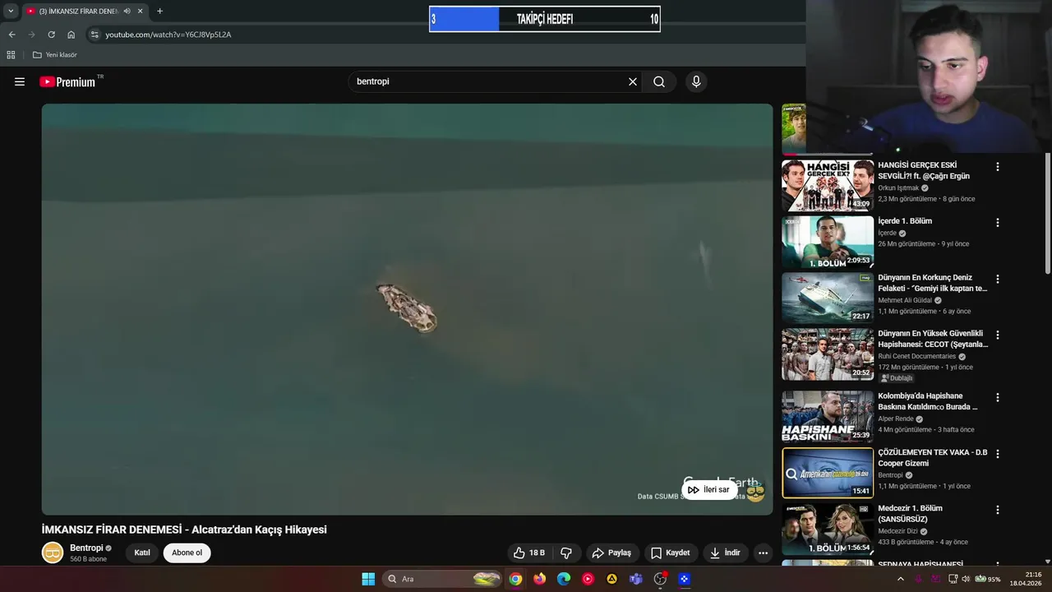Click the search field containing bentropi
The width and height of the screenshot is (1052, 592).
[x=489, y=81]
